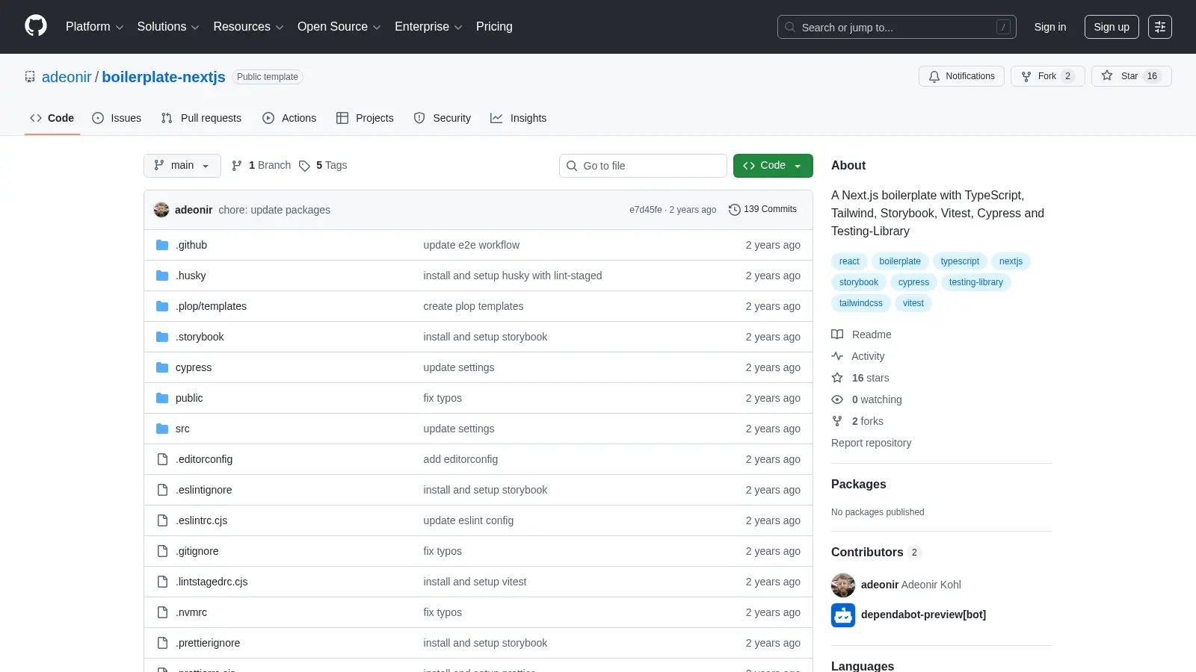Click the Activity pulse icon
Viewport: 1196px width, 672px height.
click(x=837, y=356)
